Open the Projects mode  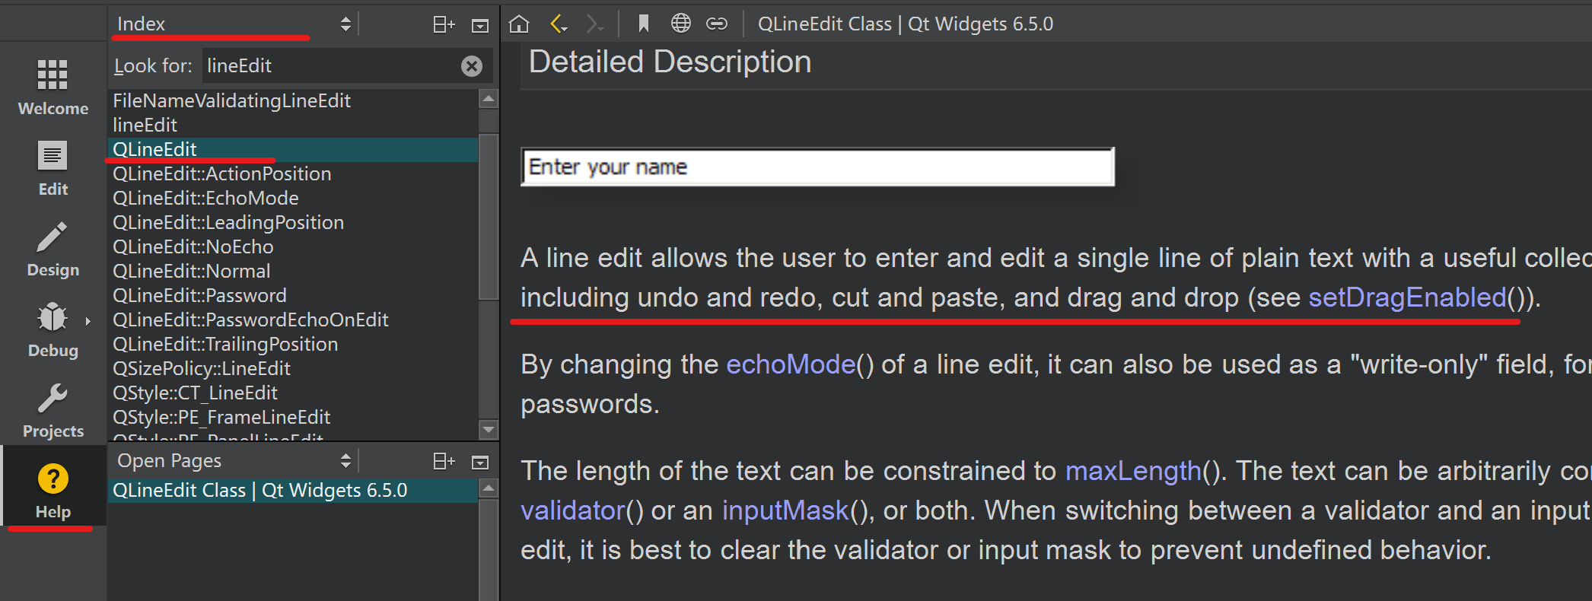[x=53, y=410]
